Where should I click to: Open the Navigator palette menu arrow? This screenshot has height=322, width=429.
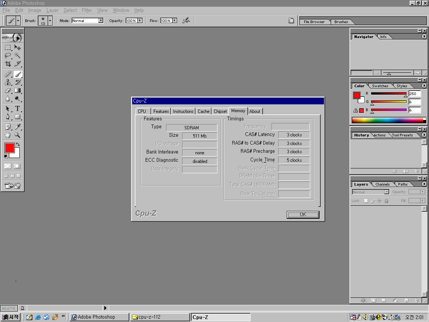coord(424,37)
